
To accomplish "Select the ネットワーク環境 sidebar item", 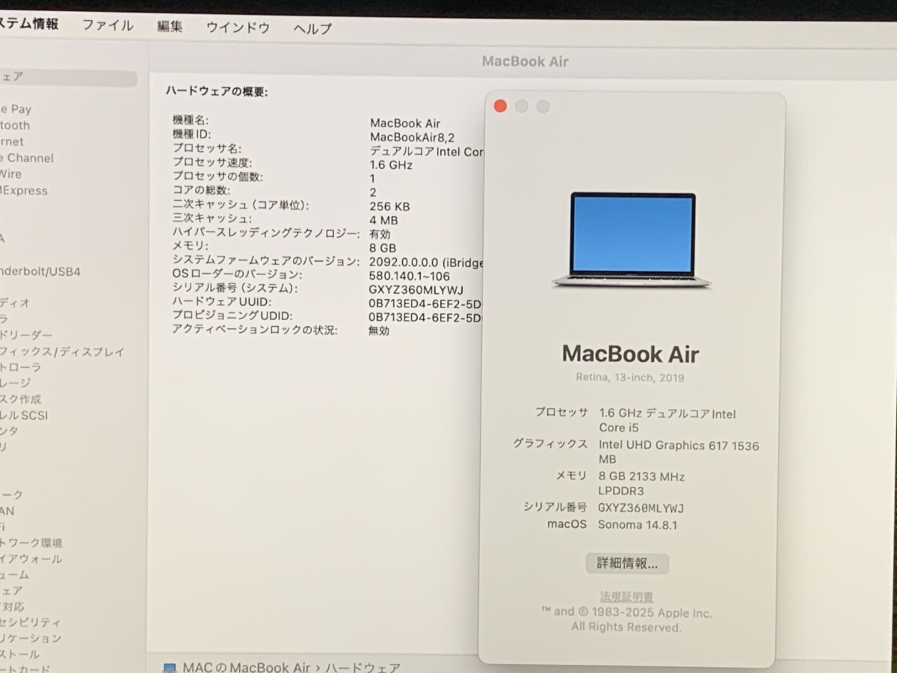I will [x=31, y=543].
